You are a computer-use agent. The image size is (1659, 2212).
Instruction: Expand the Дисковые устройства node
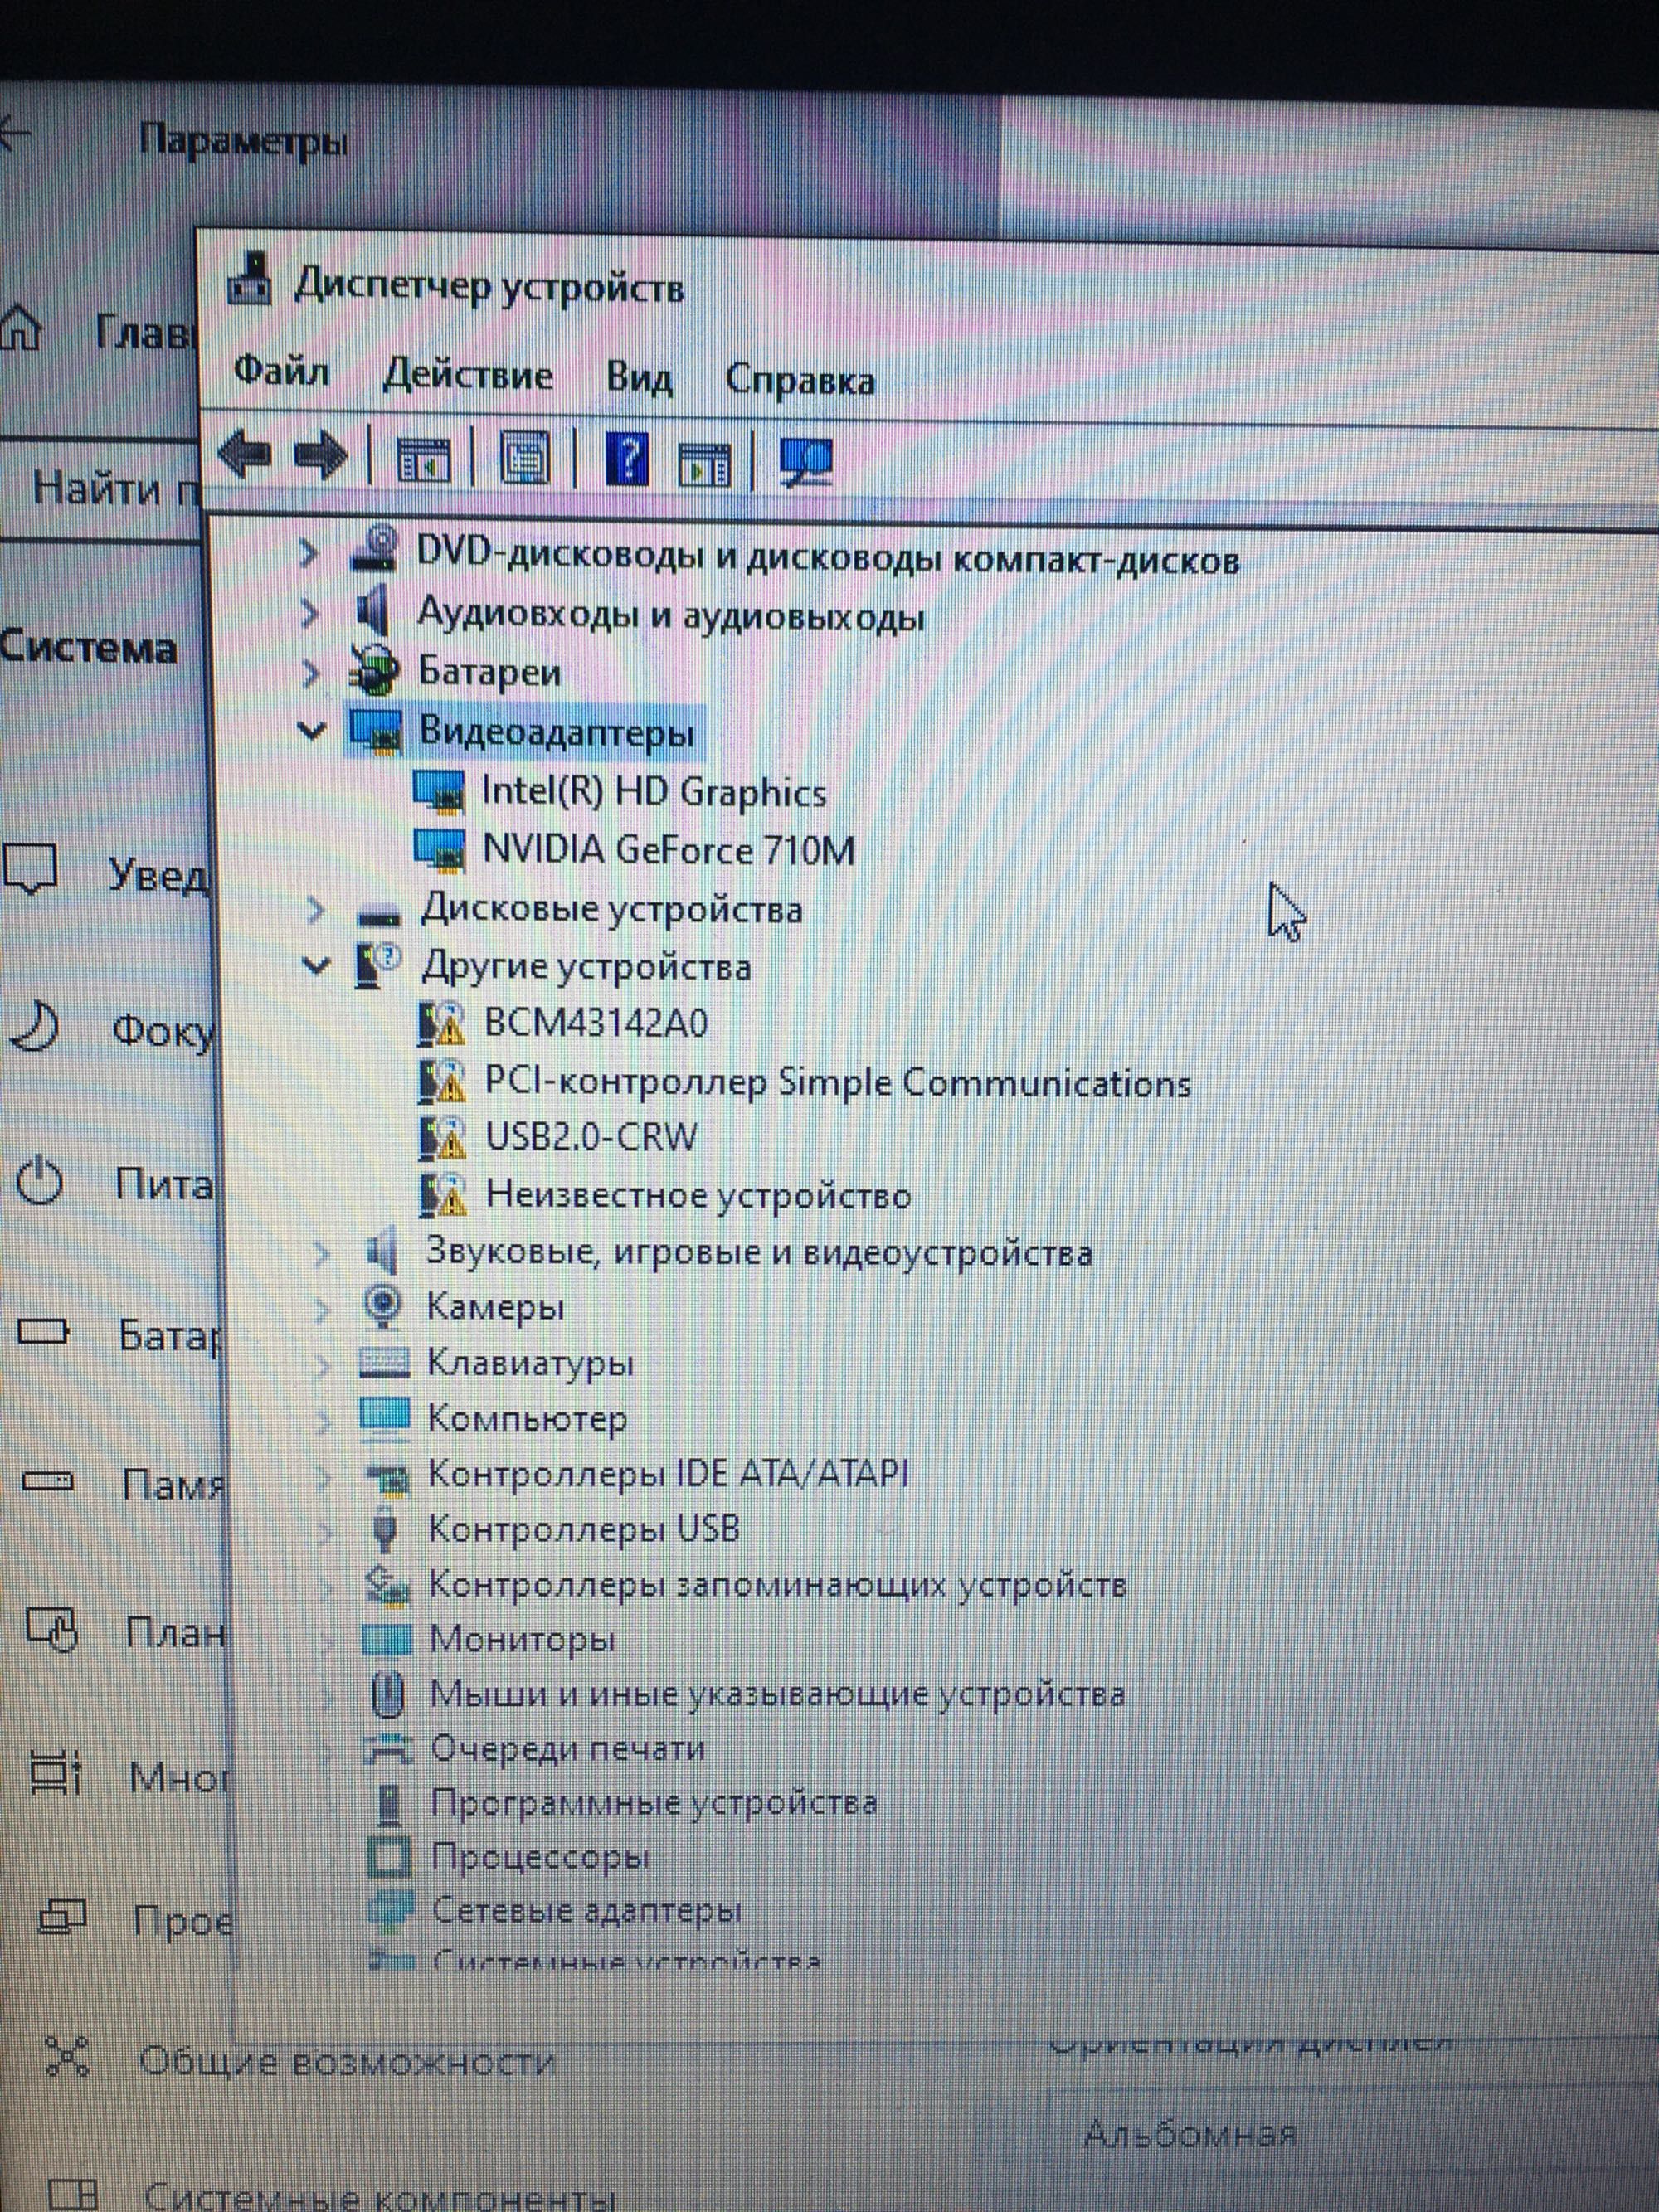[316, 908]
